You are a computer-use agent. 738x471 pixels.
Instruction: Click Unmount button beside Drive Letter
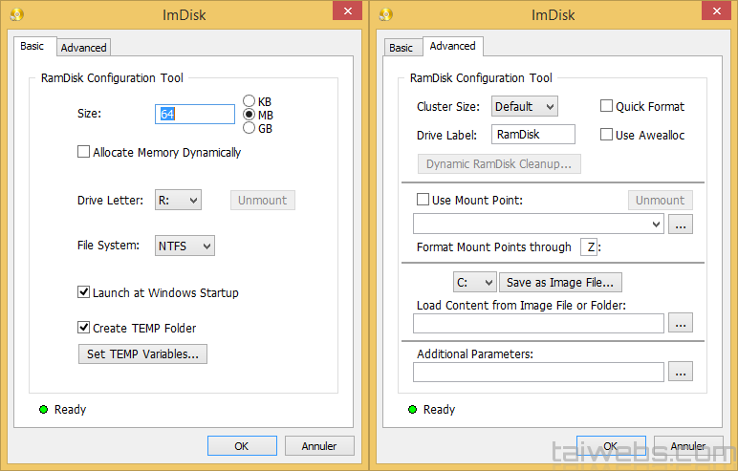(262, 200)
